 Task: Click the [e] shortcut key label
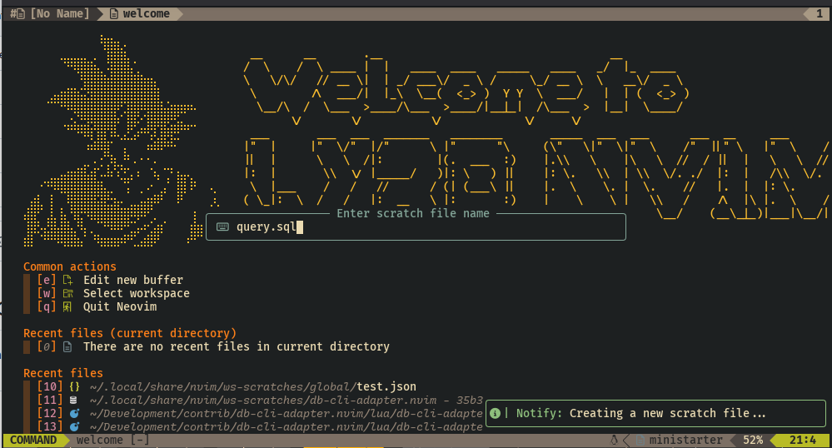click(x=46, y=280)
